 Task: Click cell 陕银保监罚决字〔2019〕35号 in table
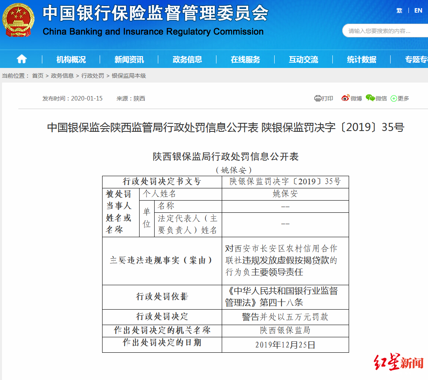pyautogui.click(x=285, y=182)
